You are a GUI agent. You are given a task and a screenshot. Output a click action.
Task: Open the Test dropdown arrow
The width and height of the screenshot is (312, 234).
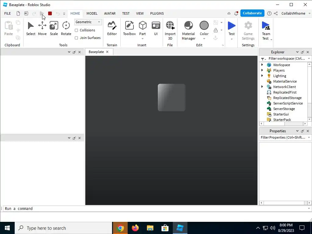click(232, 39)
